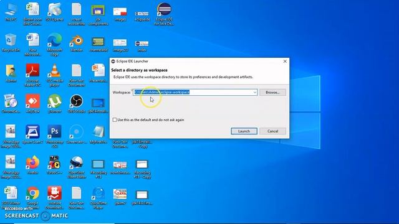Select the Admin user folder icon

(x=11, y=73)
